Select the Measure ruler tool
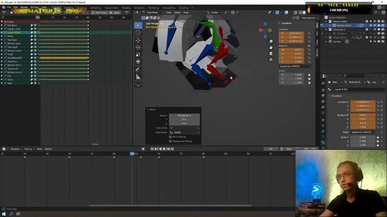Viewport: 387px width, 217px height. point(138,77)
